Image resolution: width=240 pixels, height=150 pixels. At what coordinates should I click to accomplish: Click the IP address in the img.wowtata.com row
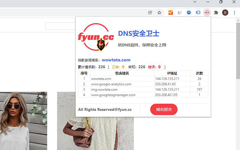tap(167, 89)
